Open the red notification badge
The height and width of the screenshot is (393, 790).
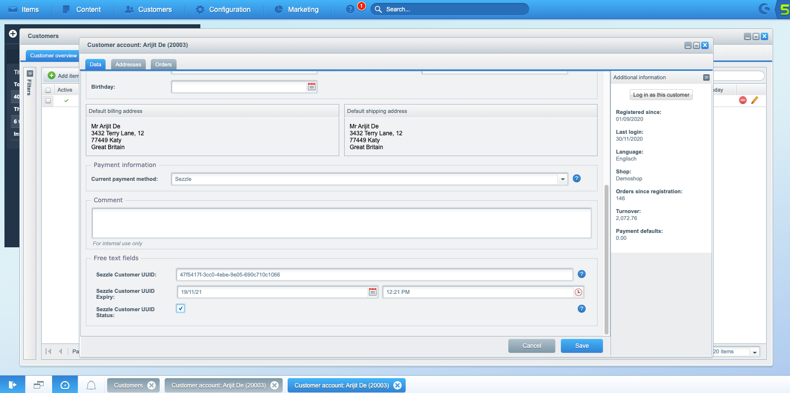[362, 6]
